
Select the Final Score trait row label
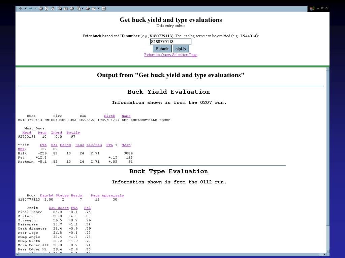click(x=30, y=212)
